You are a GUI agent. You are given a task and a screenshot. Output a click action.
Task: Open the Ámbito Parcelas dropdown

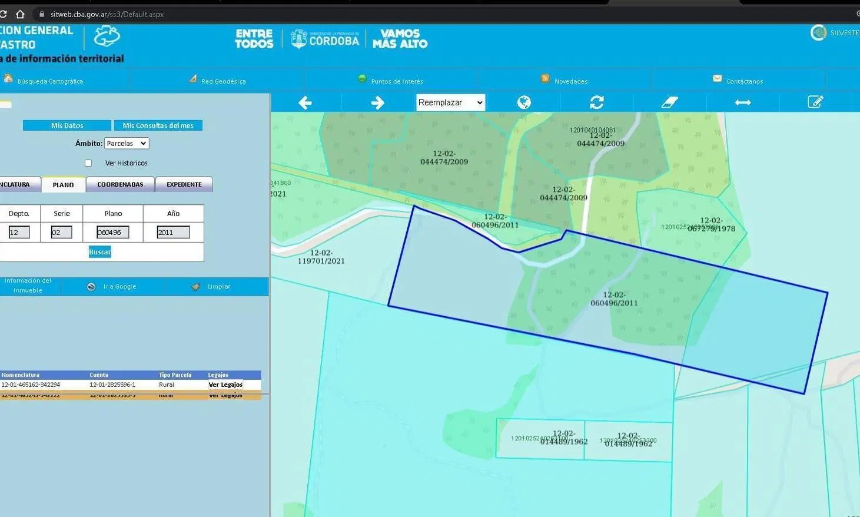[127, 143]
